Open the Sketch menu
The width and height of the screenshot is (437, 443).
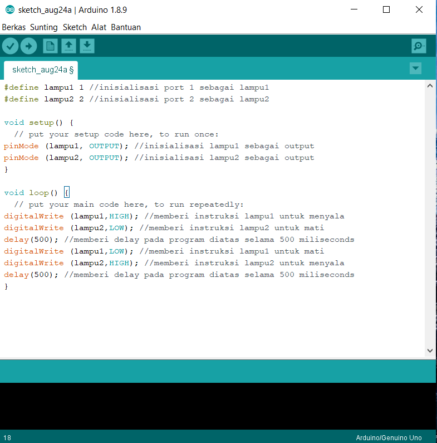click(75, 27)
